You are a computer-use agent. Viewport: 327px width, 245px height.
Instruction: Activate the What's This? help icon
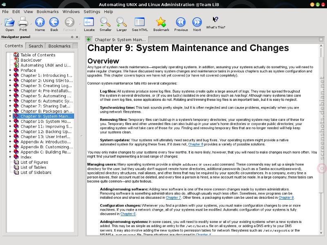point(215,20)
